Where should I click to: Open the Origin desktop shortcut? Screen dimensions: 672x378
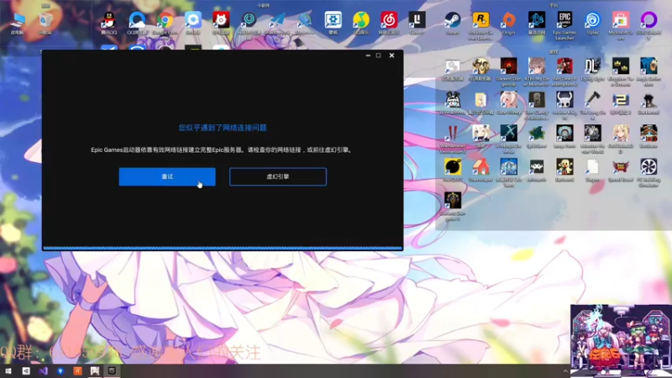pyautogui.click(x=509, y=24)
